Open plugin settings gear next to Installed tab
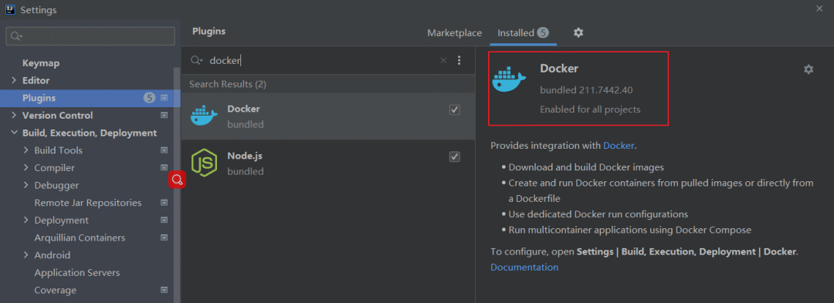Screen dimensions: 834x303 [x=578, y=33]
